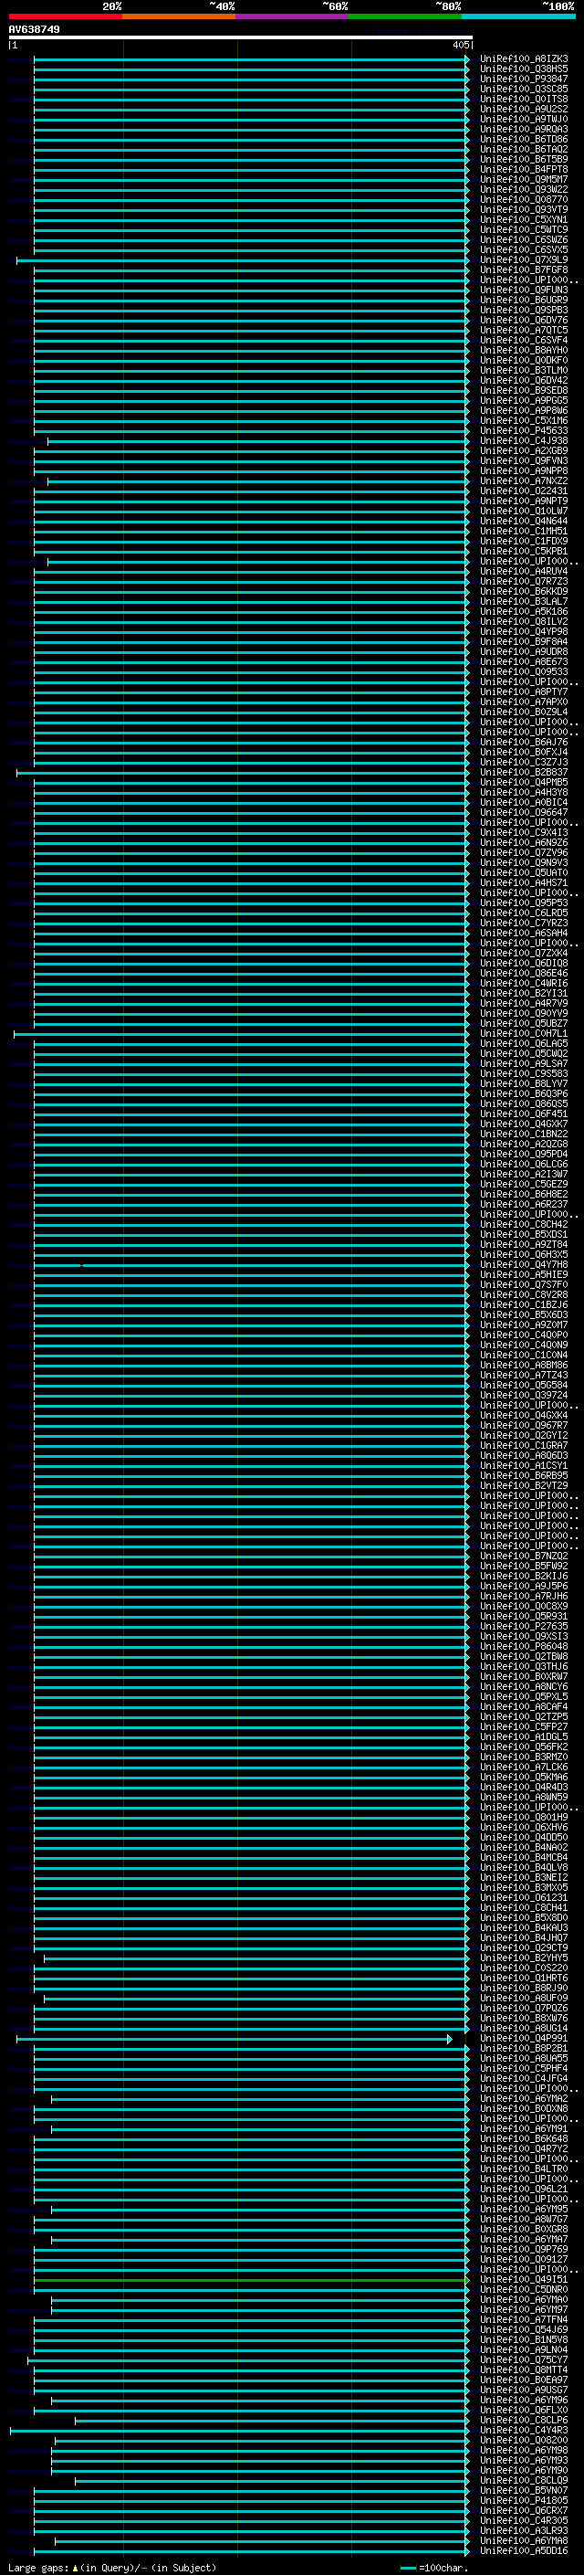Click the query label AV638749
584x2575 pixels.
click(x=34, y=30)
